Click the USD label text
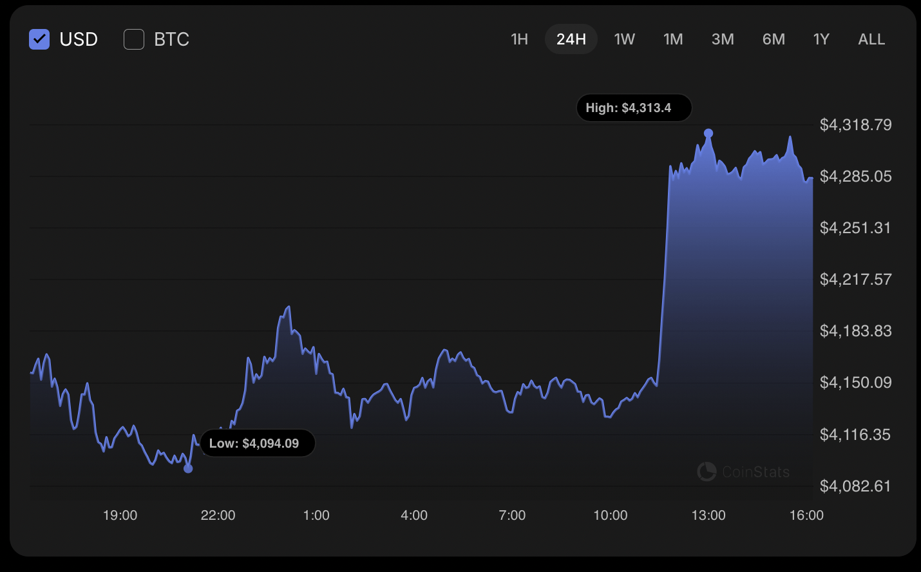The image size is (921, 572). pyautogui.click(x=79, y=39)
